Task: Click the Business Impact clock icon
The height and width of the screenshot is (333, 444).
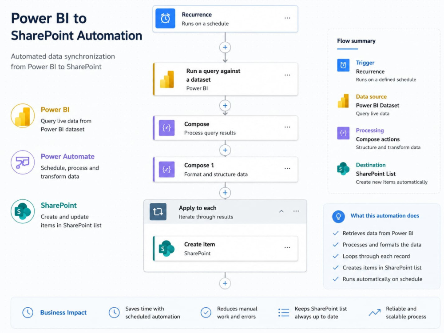Action: point(28,313)
